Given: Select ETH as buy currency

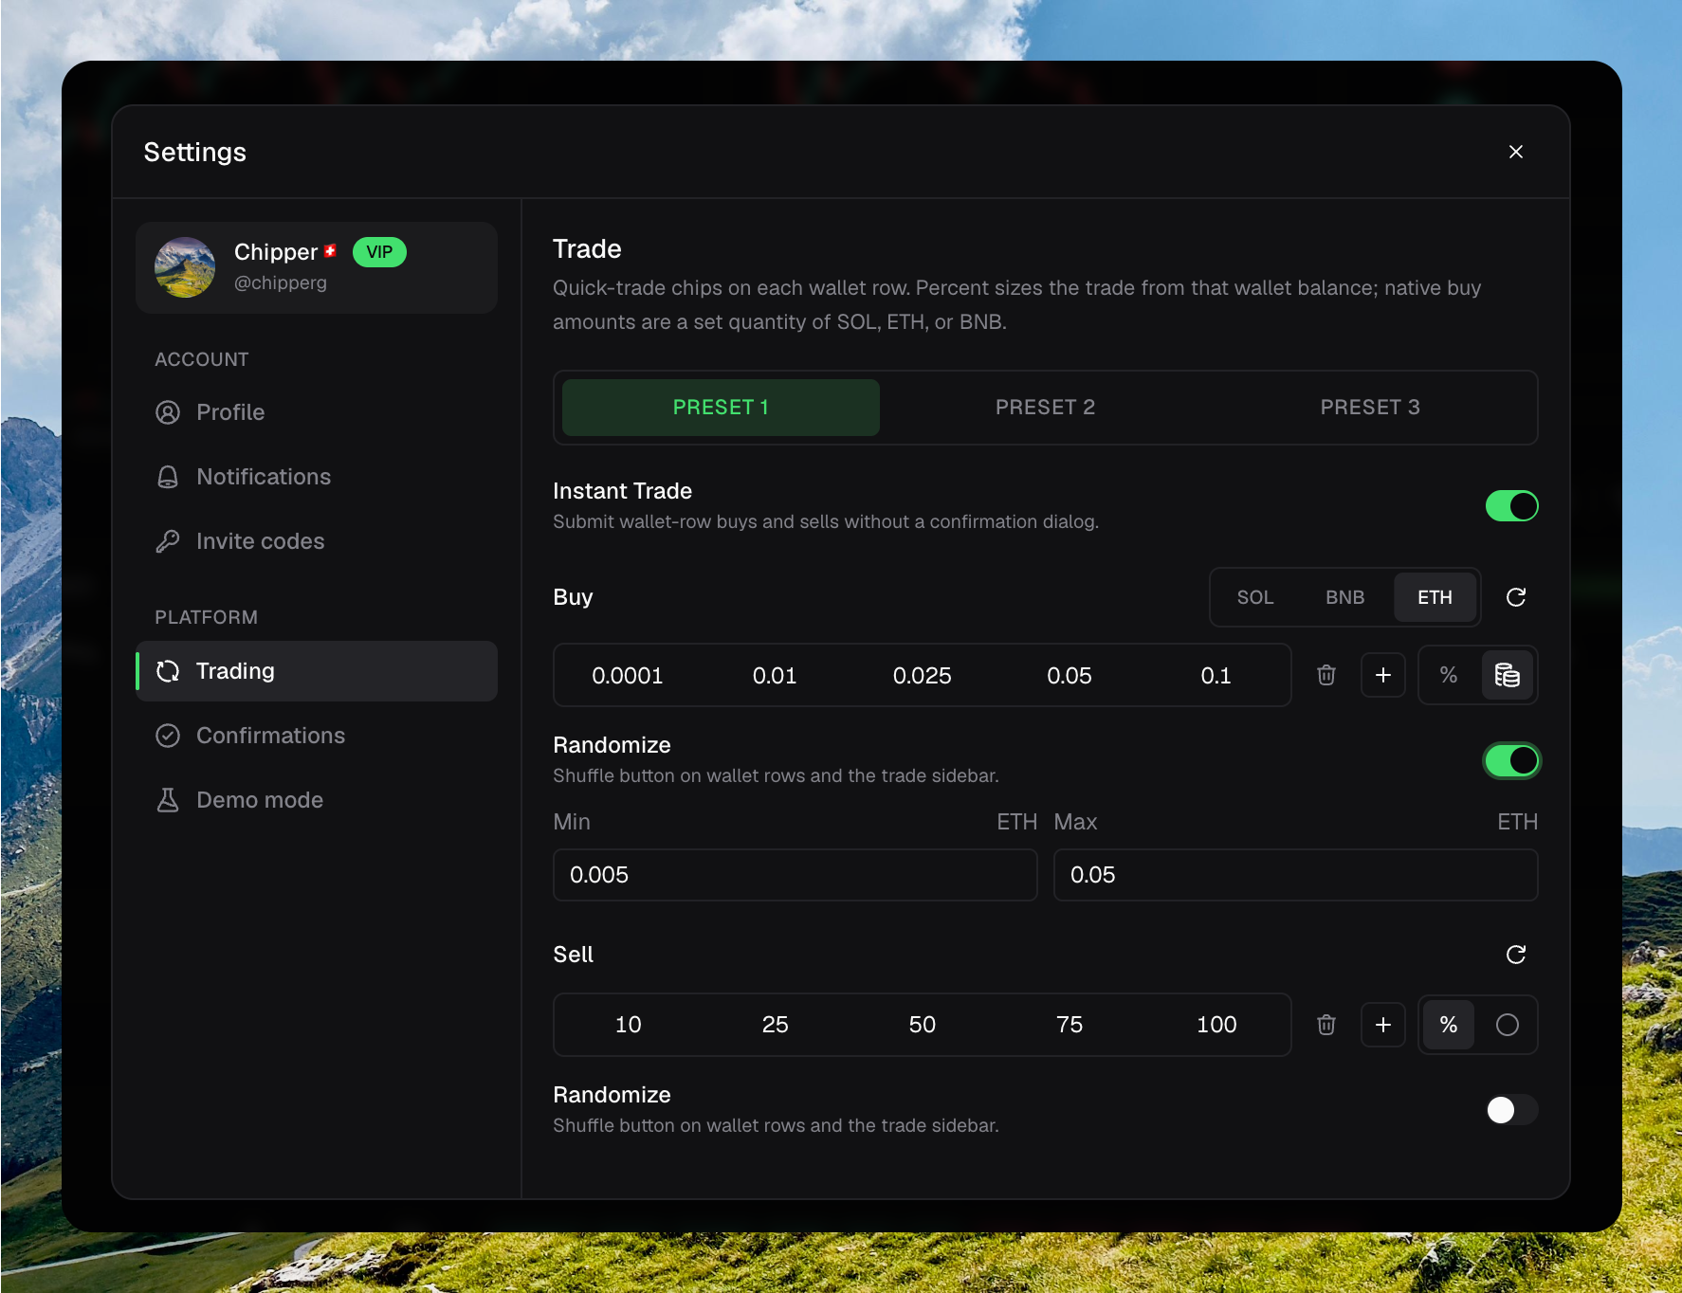Looking at the screenshot, I should 1435,597.
